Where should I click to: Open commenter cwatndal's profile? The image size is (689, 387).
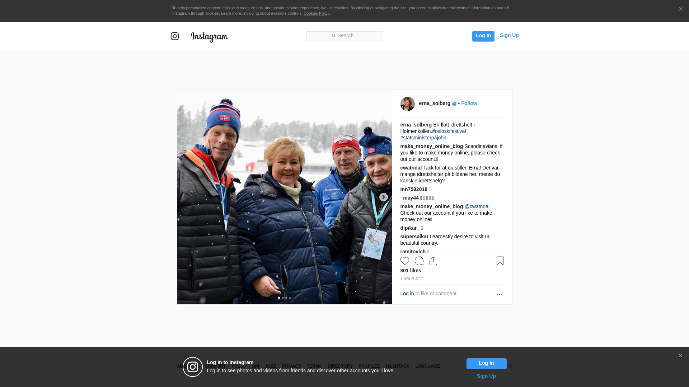tap(411, 168)
